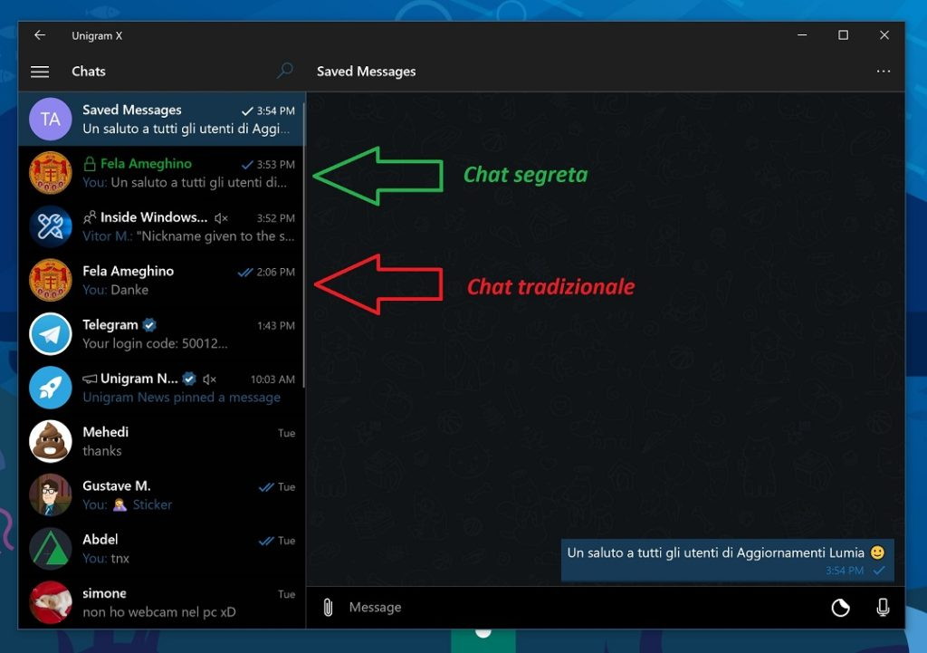The width and height of the screenshot is (927, 653).
Task: Click simone's avatar picture
Action: click(x=51, y=602)
